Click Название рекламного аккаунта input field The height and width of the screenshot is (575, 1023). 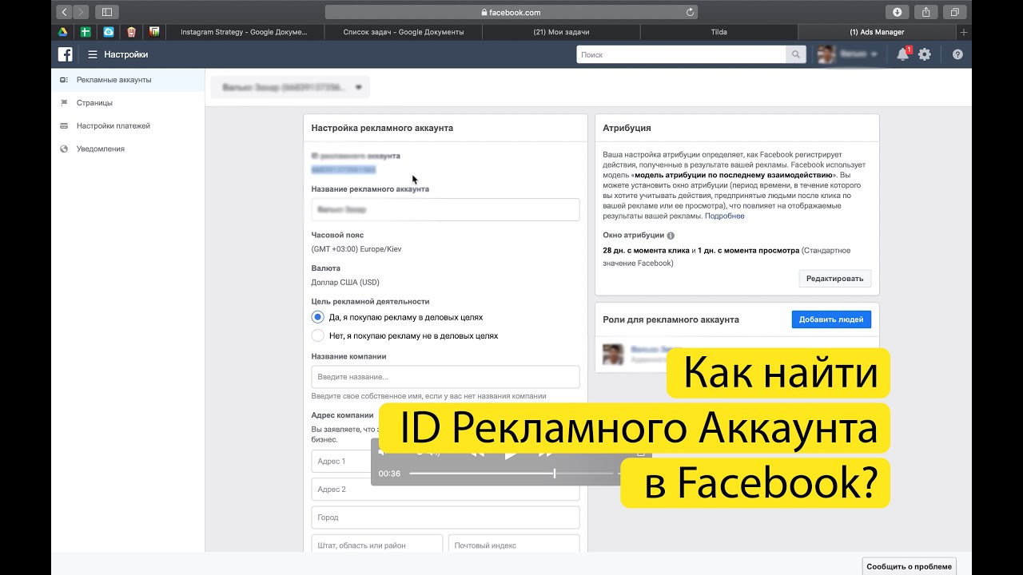445,209
